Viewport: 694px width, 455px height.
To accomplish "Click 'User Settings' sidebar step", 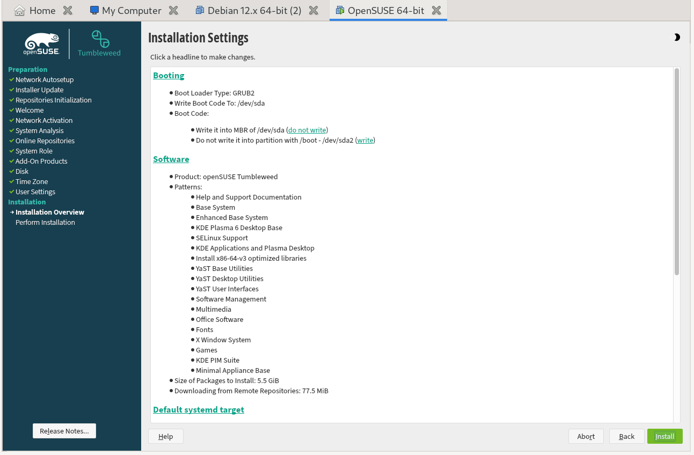I will click(35, 192).
